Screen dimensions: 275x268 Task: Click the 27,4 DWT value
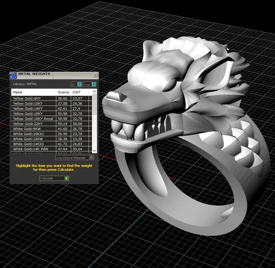(x=76, y=109)
